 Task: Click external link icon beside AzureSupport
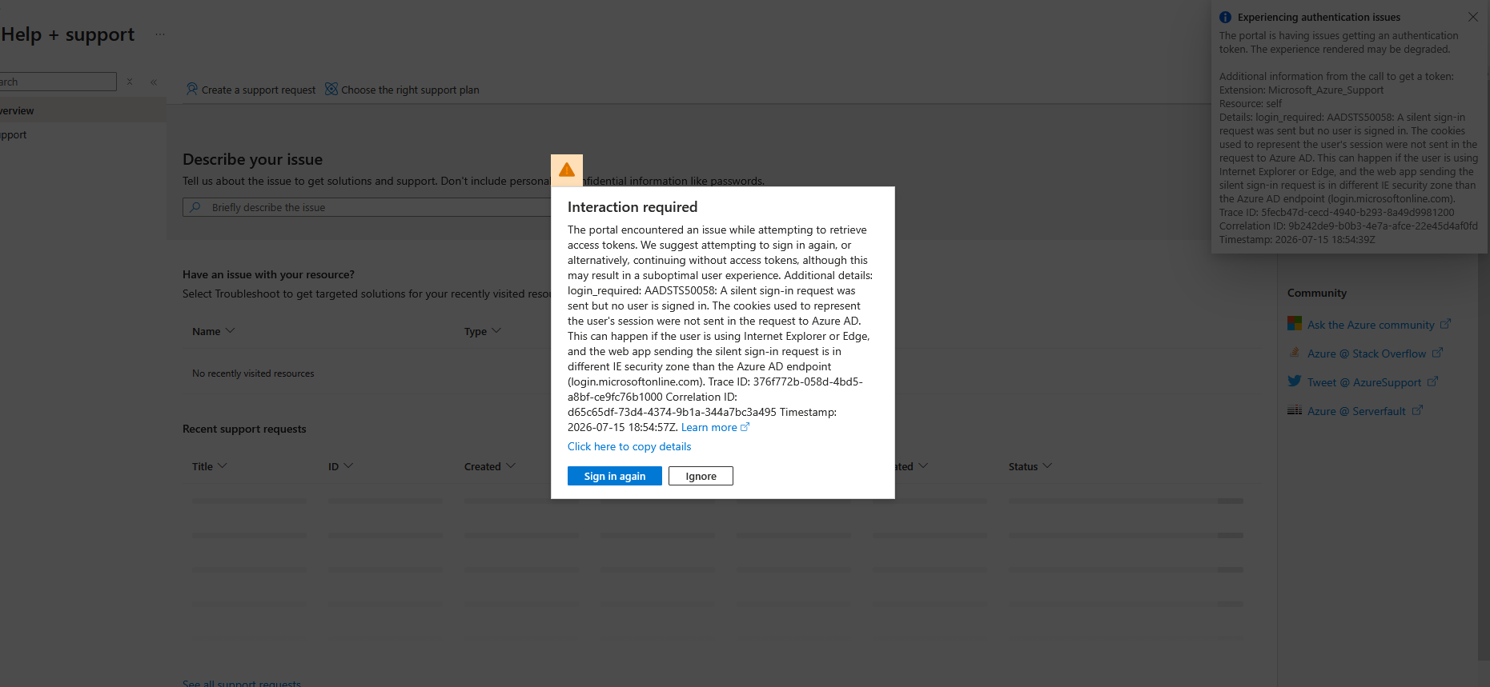tap(1432, 381)
